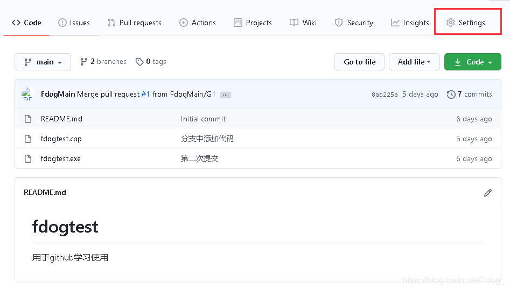Click the file icon beside fdogtest.exe
The image size is (510, 290).
pos(28,158)
